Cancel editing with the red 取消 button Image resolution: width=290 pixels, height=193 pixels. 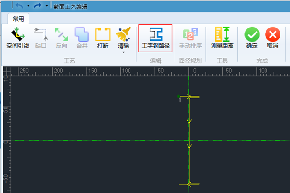(x=272, y=38)
